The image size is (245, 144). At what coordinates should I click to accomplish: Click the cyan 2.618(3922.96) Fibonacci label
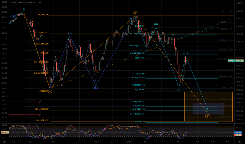click(x=138, y=109)
